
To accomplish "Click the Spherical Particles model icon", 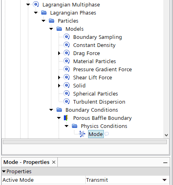I will (x=67, y=94).
